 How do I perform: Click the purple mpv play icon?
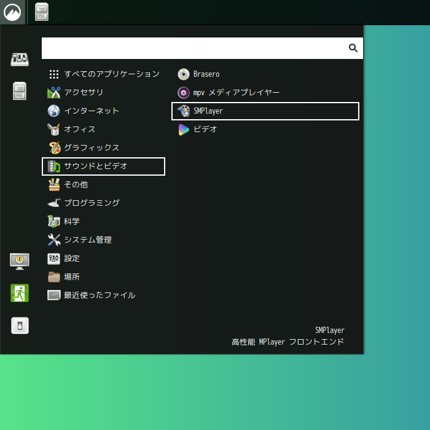pyautogui.click(x=184, y=92)
